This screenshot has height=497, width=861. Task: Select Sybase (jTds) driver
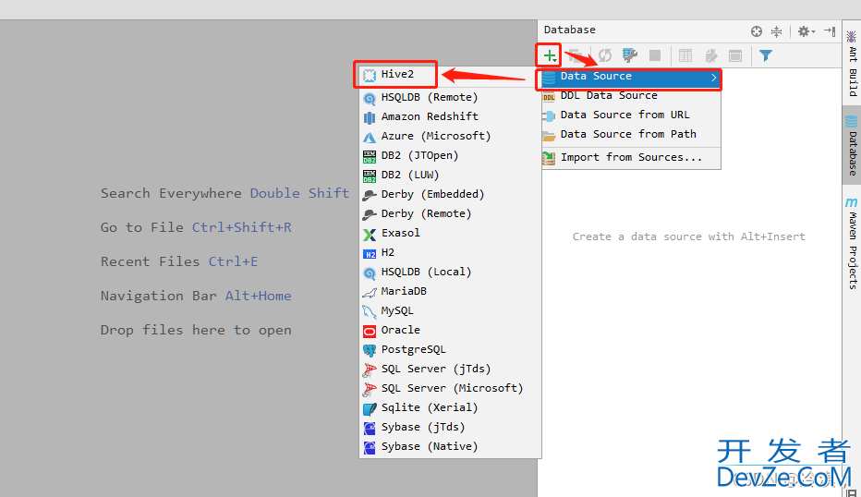coord(450,427)
